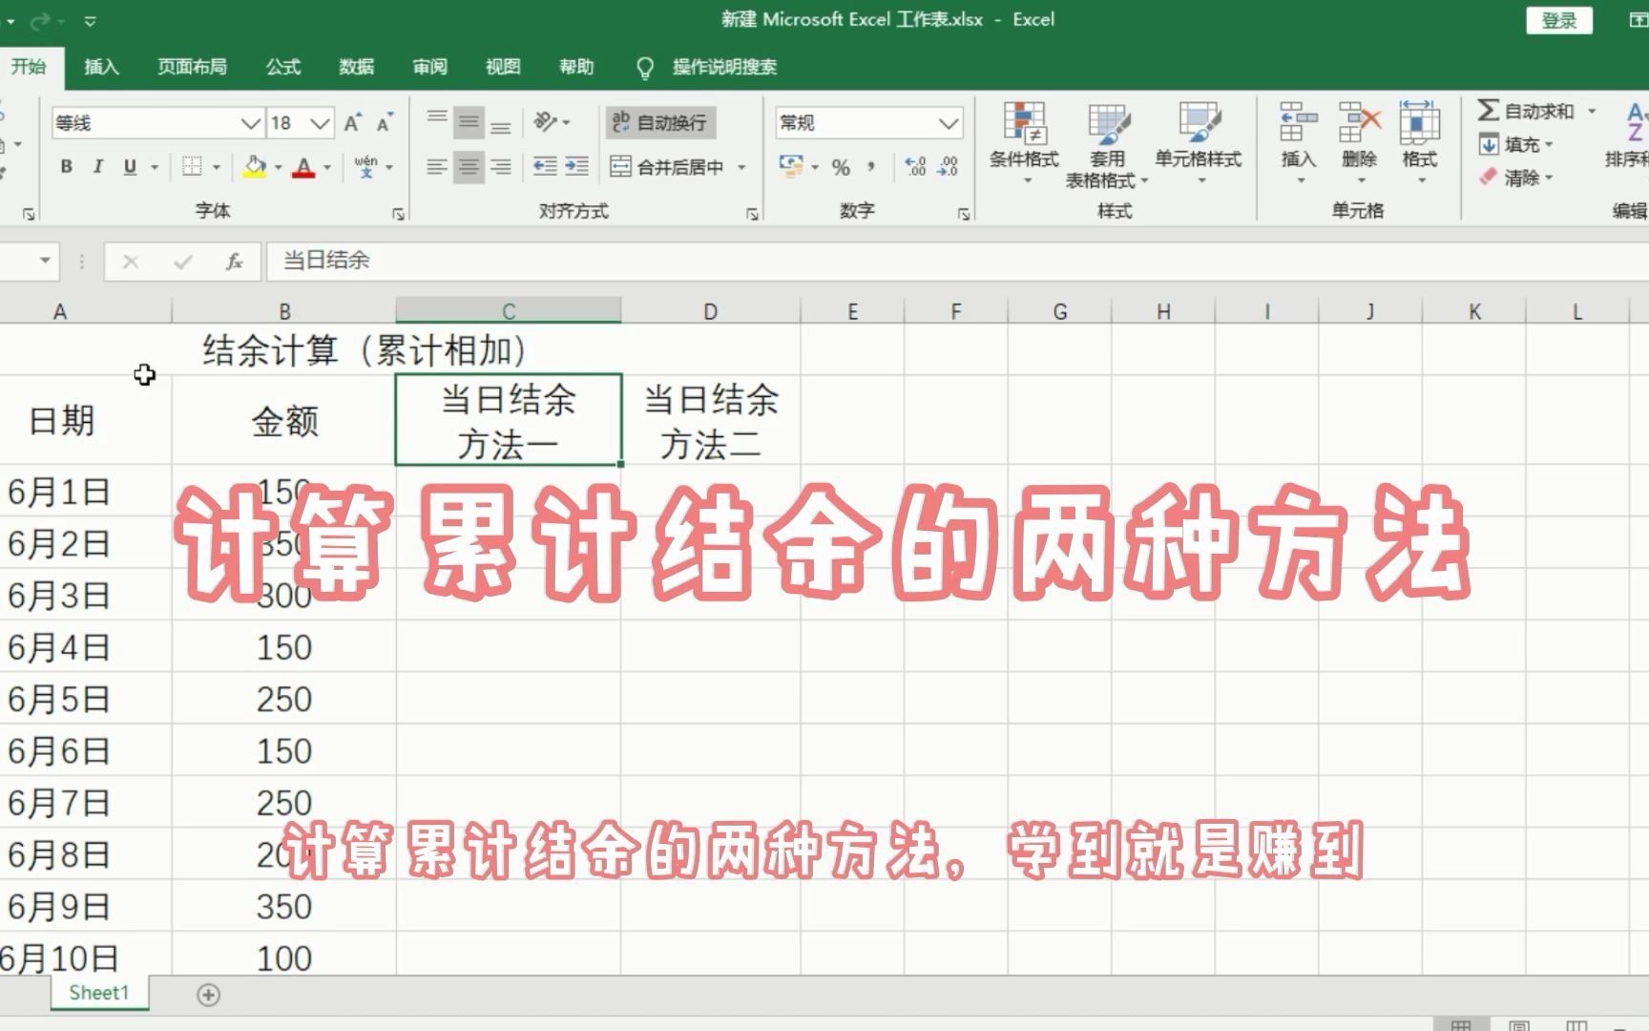Screen dimensions: 1649x1031
Task: Click the phonetic guide (wén) icon
Action: (x=365, y=167)
